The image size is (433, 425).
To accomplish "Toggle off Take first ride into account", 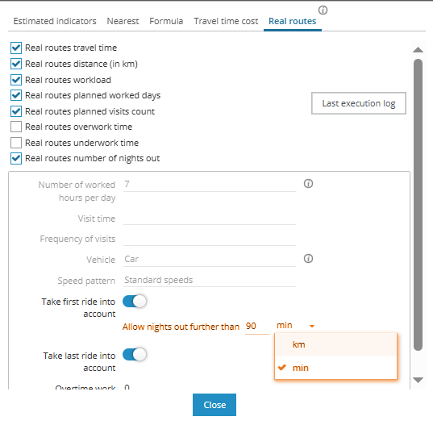I will pos(135,302).
